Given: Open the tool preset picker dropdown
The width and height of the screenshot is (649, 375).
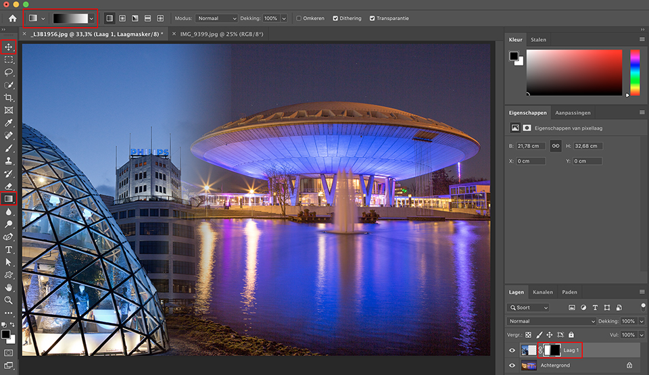Looking at the screenshot, I should pyautogui.click(x=43, y=18).
